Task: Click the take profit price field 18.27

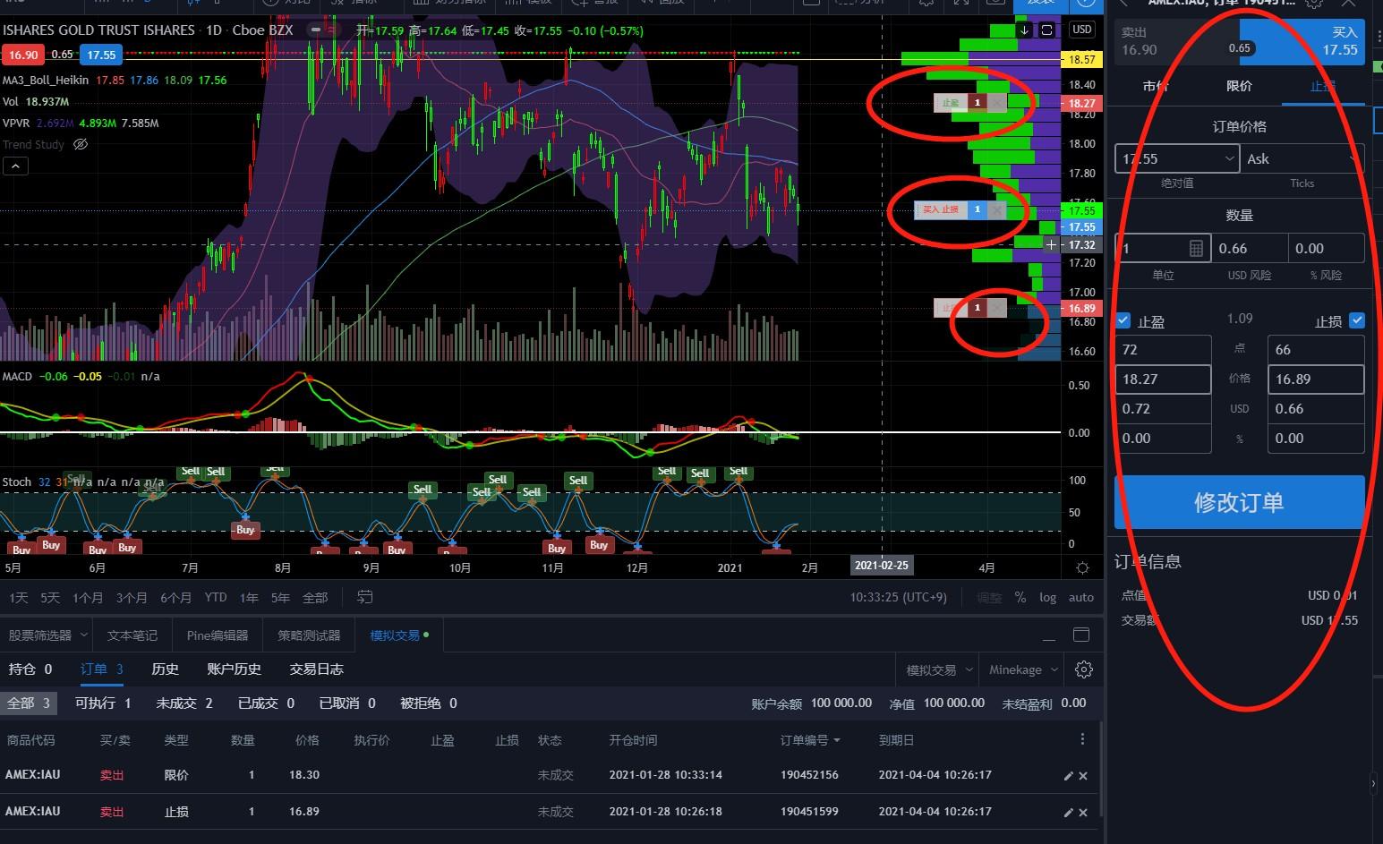Action: [1162, 379]
